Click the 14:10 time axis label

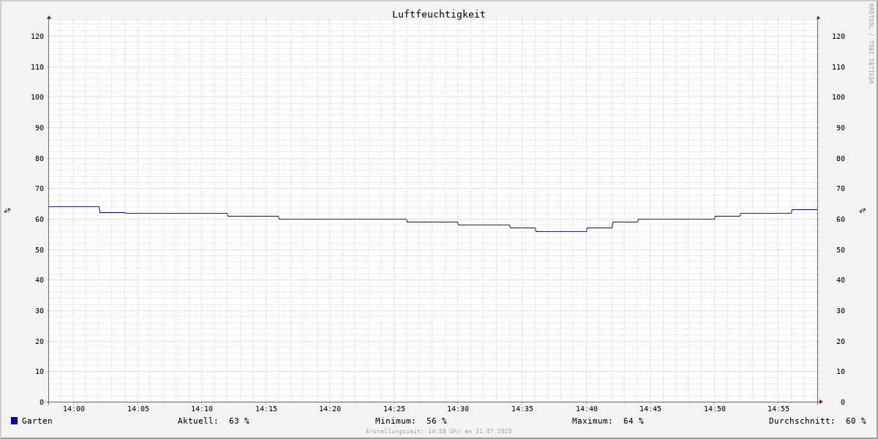(202, 409)
